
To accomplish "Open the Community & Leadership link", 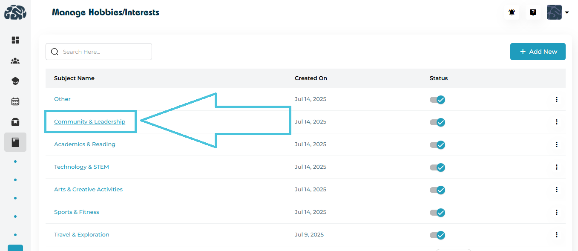I will click(89, 122).
